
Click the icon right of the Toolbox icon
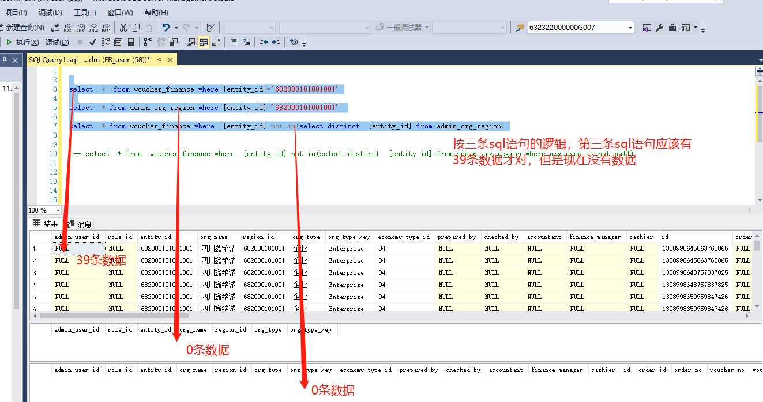pyautogui.click(x=685, y=28)
